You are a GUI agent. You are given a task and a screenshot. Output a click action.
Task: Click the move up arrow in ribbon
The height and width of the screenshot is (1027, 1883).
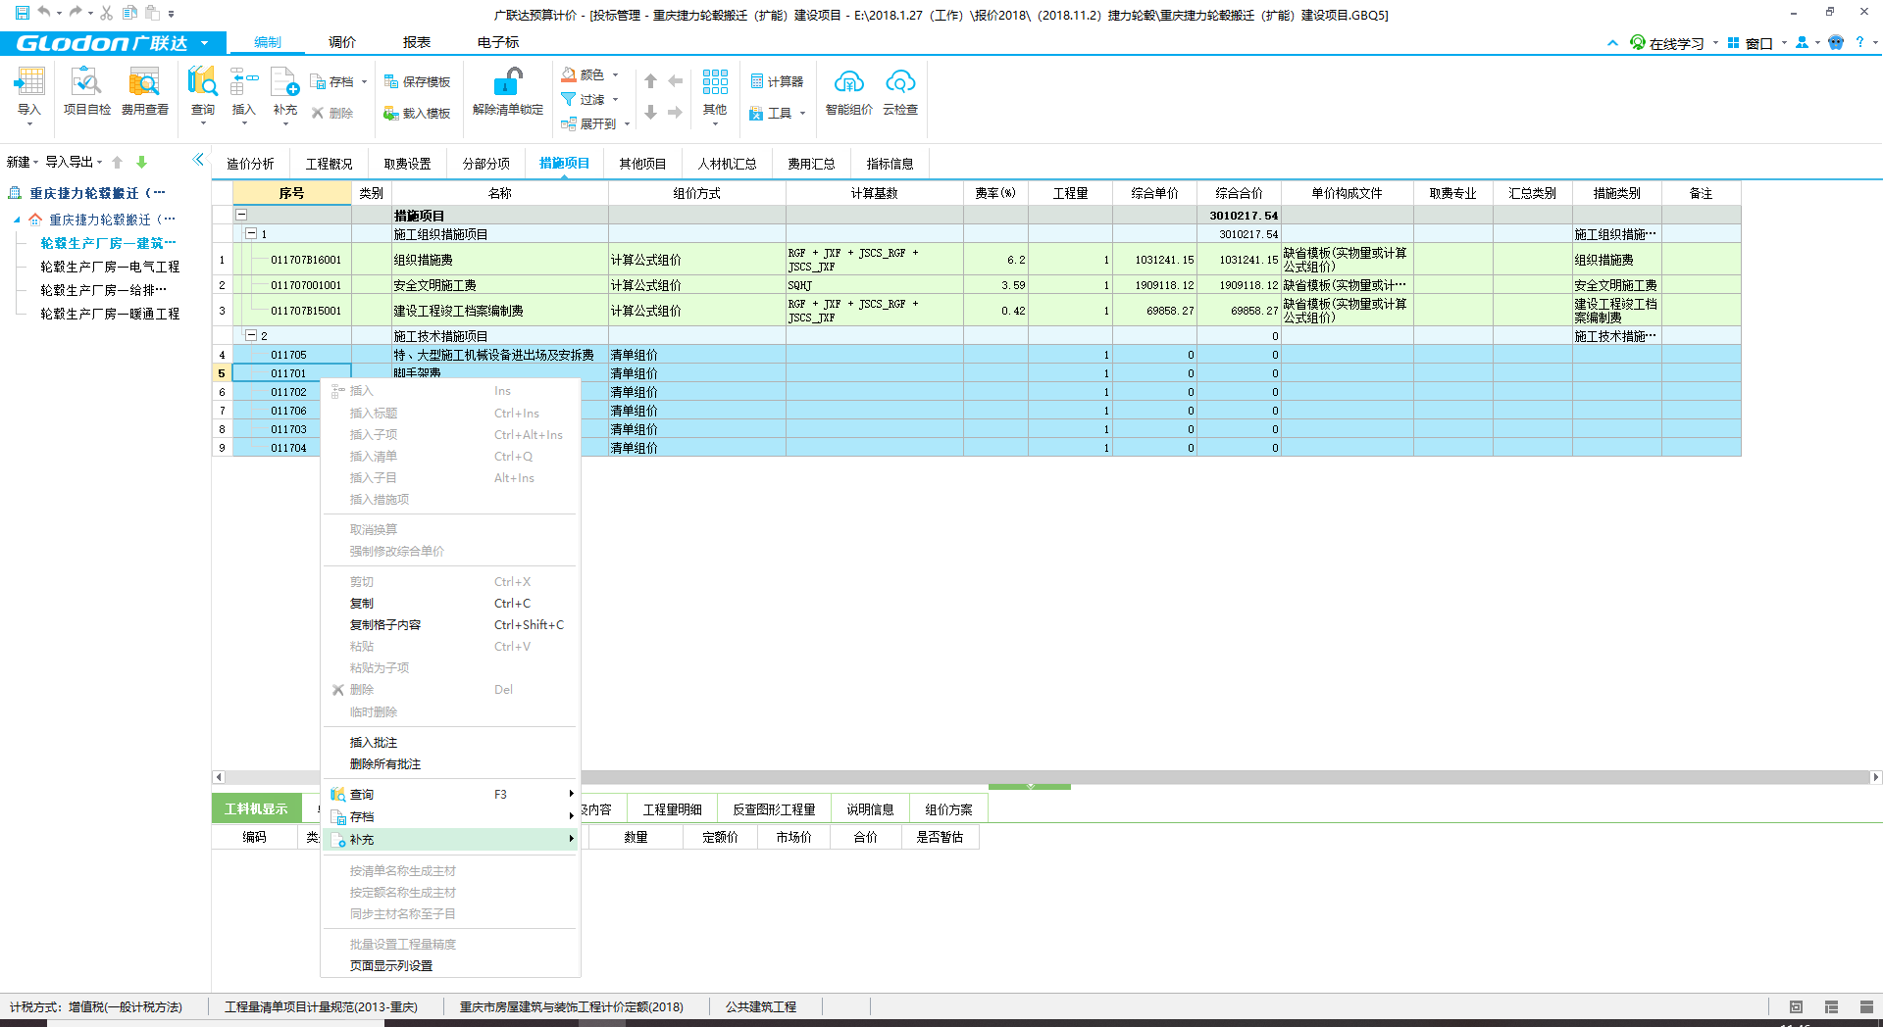click(650, 81)
